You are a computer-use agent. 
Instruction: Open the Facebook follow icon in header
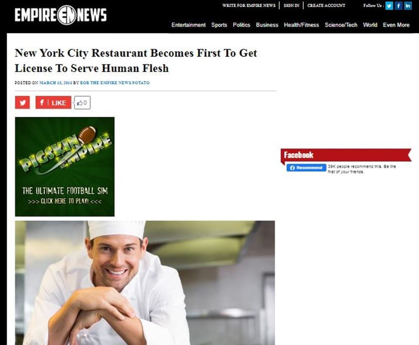coord(398,6)
